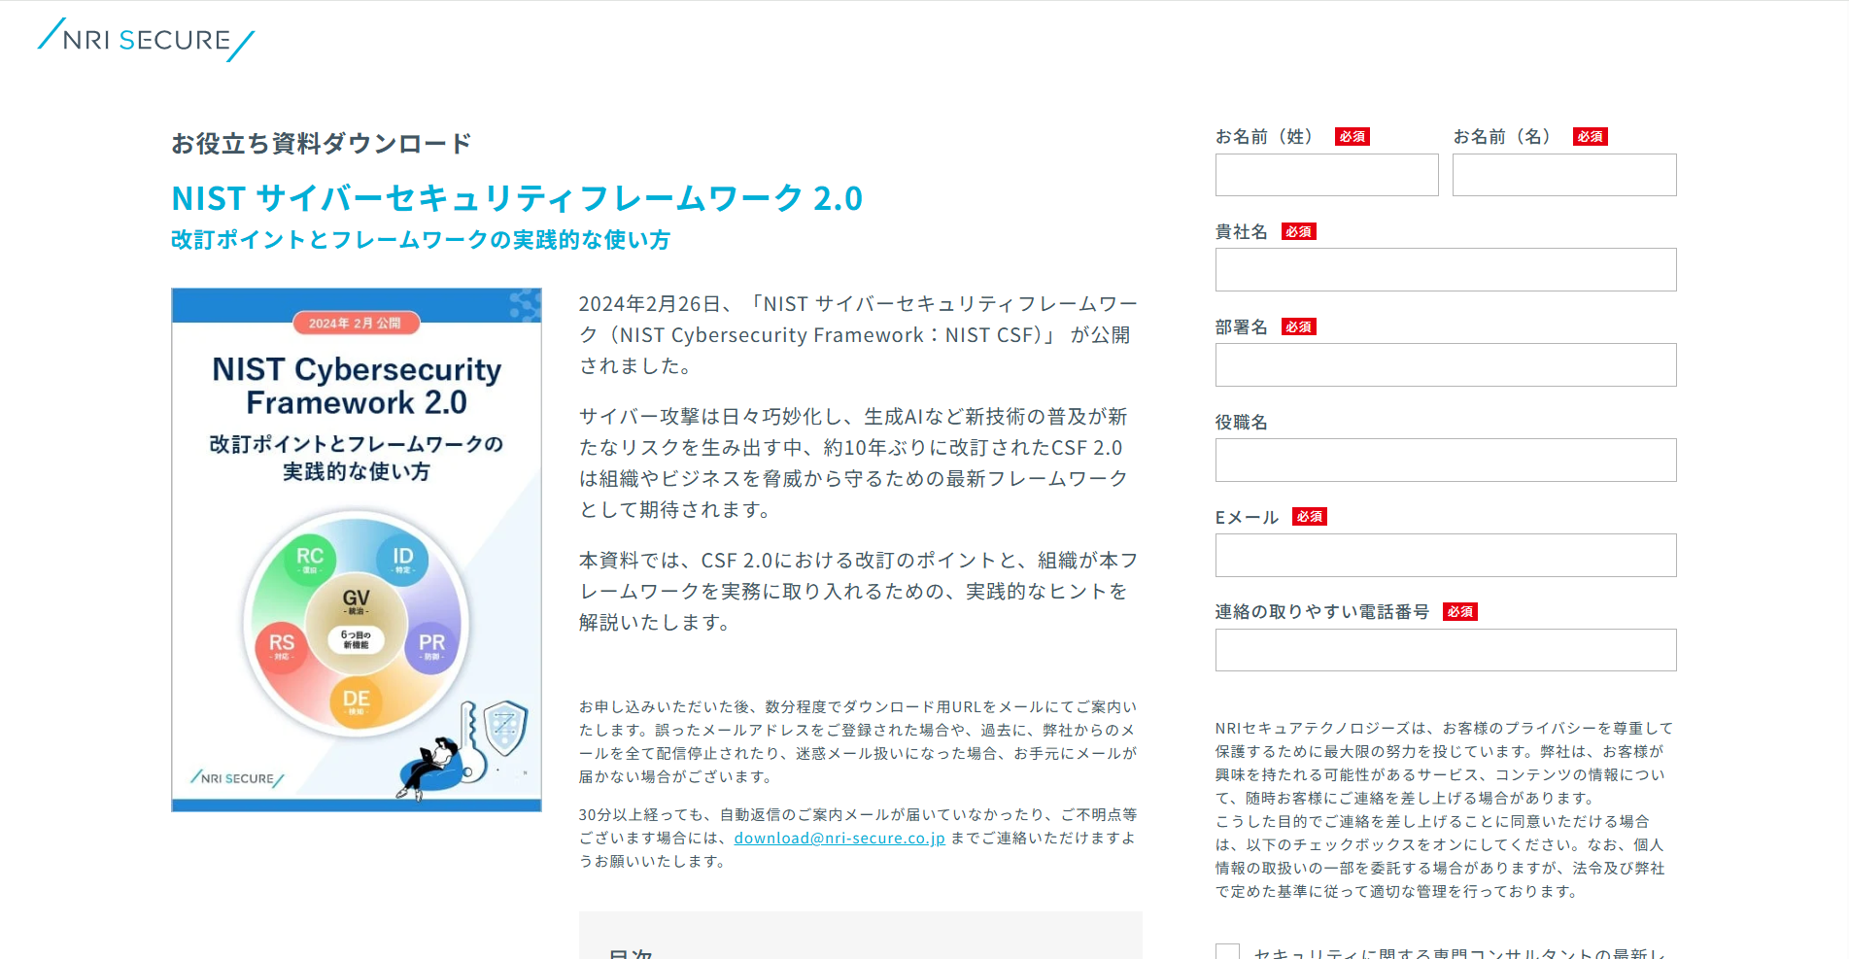Open the download@nri-secure.co.jp email link

839,838
